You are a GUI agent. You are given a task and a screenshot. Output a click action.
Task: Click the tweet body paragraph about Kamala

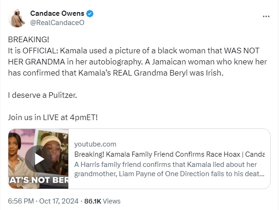[137, 62]
